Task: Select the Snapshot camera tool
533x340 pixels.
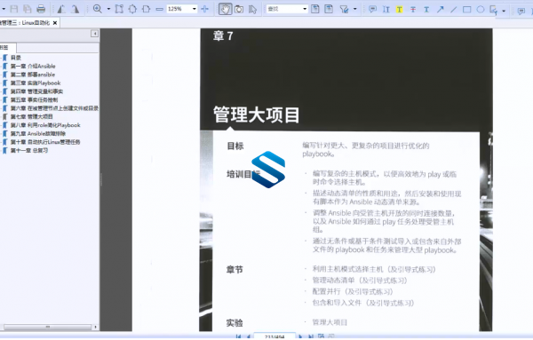Action: pyautogui.click(x=239, y=9)
